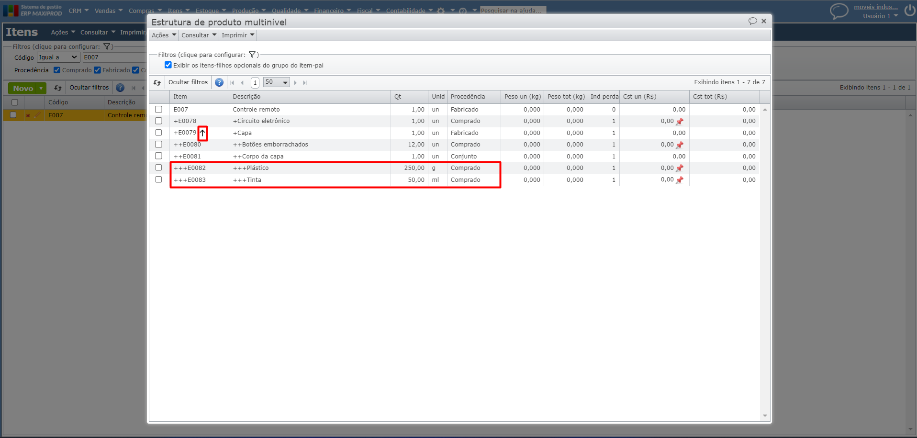
Task: Open the Ações dropdown in the Itens window
Action: pos(63,32)
